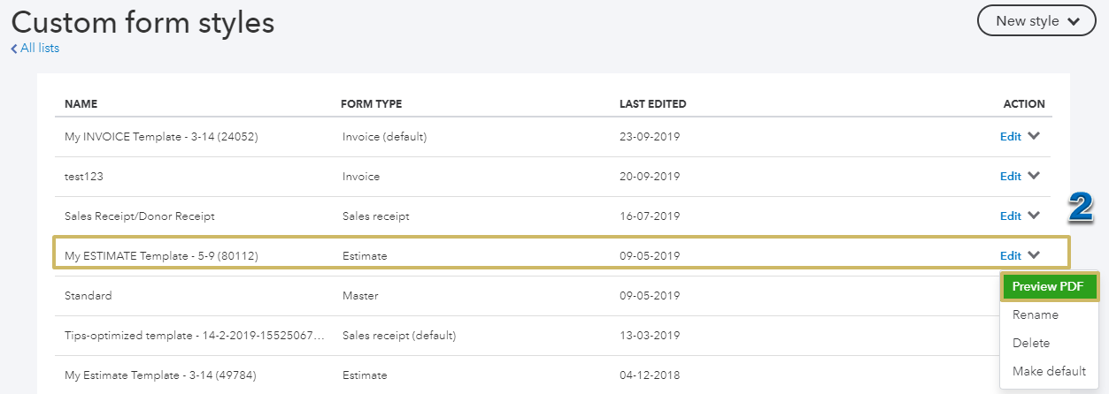Choose Preview PDF from the action menu
1109x394 pixels.
click(1049, 286)
